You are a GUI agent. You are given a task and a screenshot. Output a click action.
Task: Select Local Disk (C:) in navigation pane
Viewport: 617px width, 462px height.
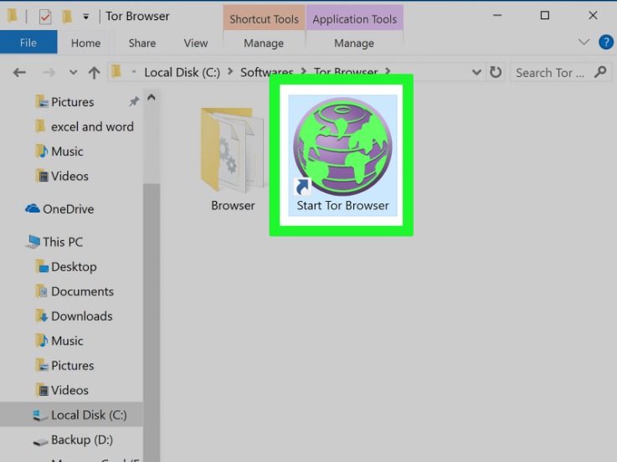[71, 415]
